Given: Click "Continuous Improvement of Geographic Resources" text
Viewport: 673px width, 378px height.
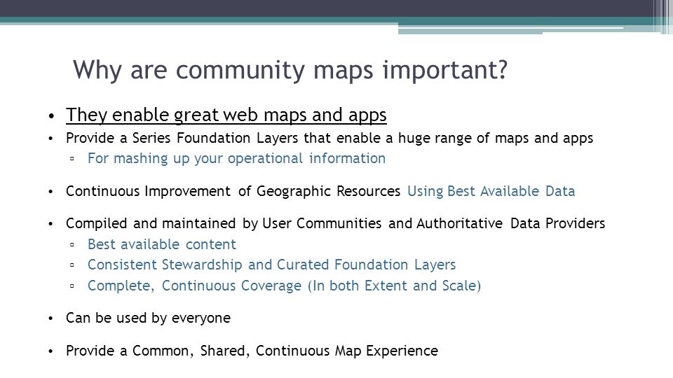Looking at the screenshot, I should (x=233, y=191).
